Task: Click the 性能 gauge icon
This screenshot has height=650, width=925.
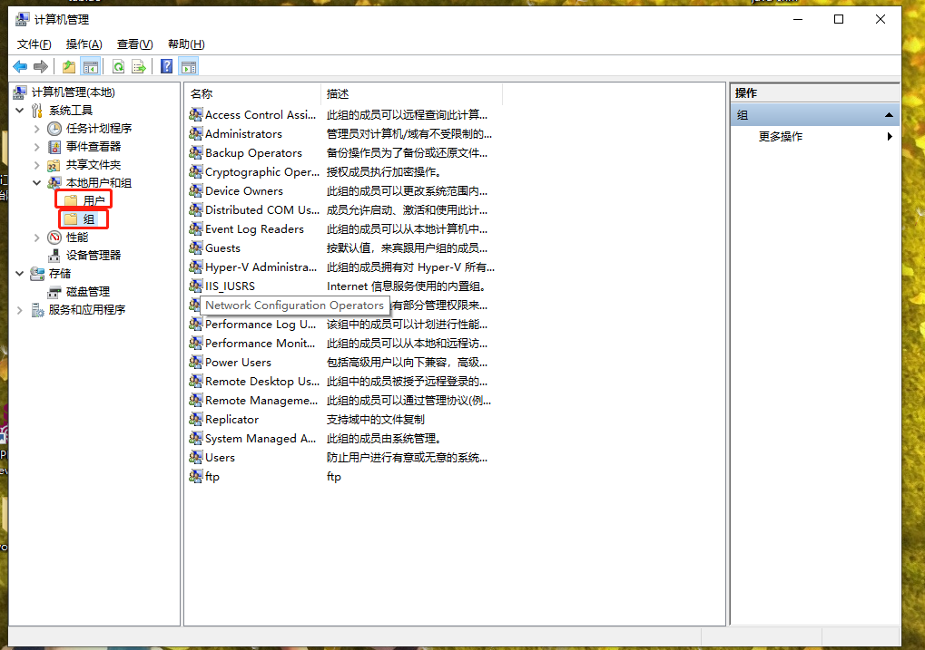Action: coord(54,238)
